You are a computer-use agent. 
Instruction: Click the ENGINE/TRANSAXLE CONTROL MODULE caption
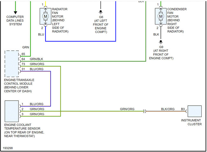(x=19, y=86)
